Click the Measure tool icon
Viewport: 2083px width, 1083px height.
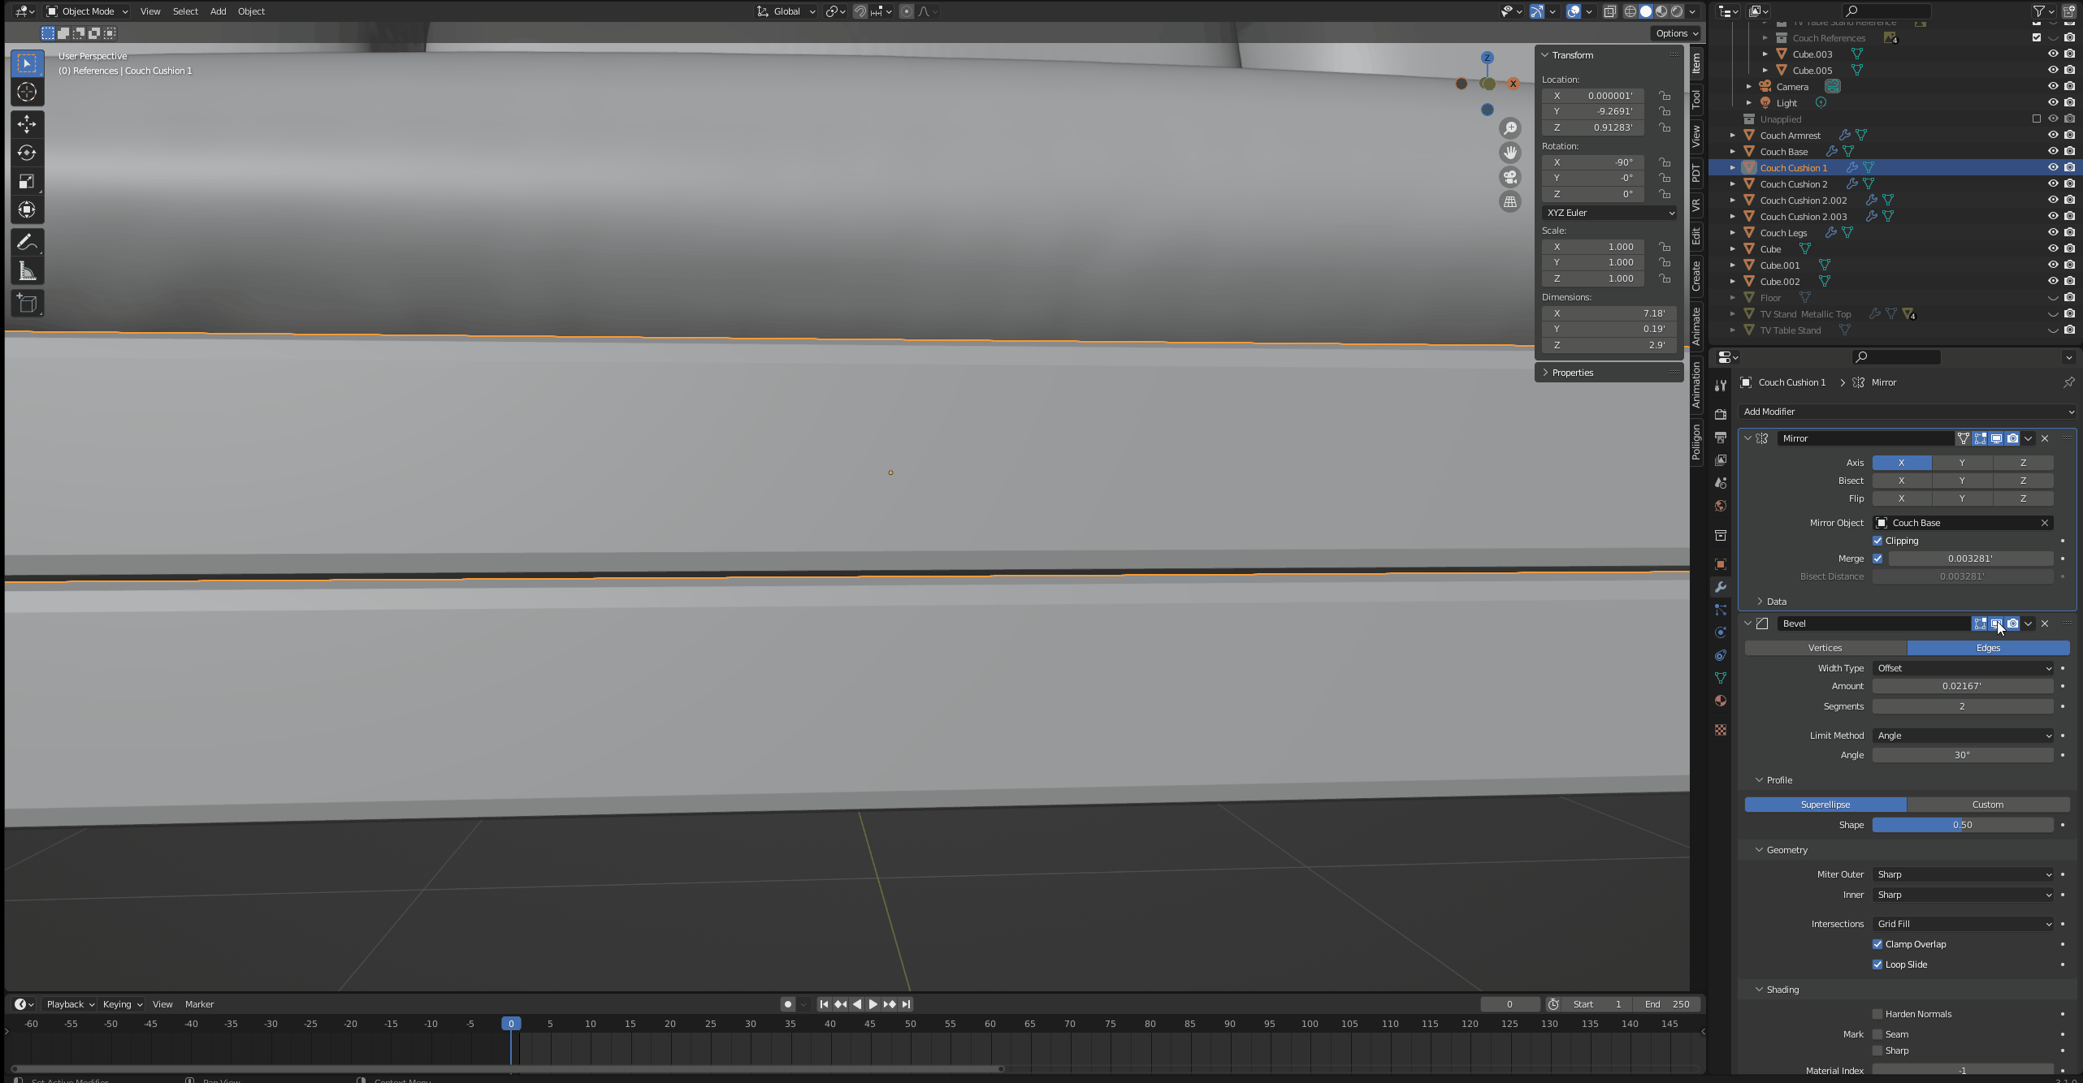tap(26, 270)
